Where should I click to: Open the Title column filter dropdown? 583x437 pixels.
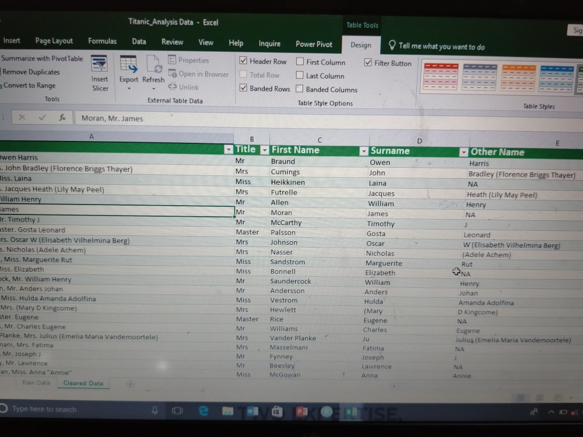(264, 150)
